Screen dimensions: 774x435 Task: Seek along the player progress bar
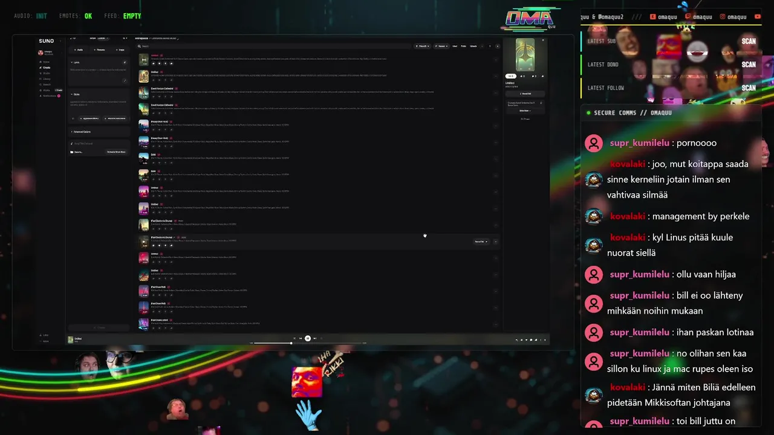pos(308,343)
